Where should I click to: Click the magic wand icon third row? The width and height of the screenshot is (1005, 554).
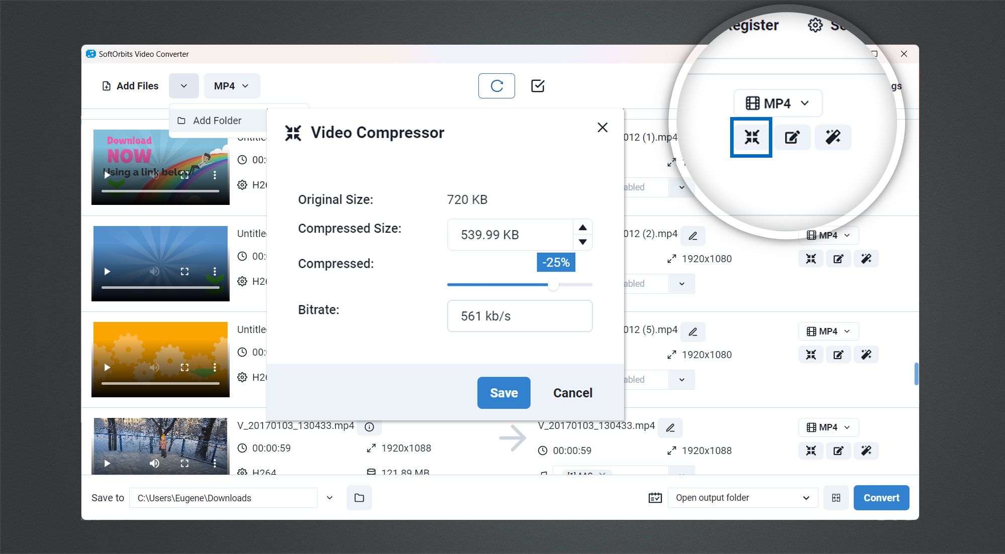[x=866, y=354]
